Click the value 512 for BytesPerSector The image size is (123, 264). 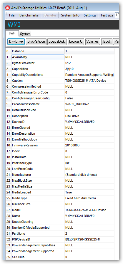click(x=68, y=63)
